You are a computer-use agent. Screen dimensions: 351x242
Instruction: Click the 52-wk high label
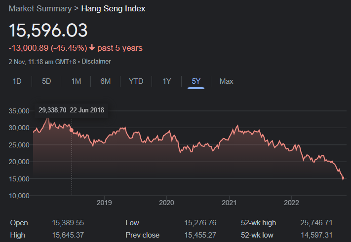258,223
